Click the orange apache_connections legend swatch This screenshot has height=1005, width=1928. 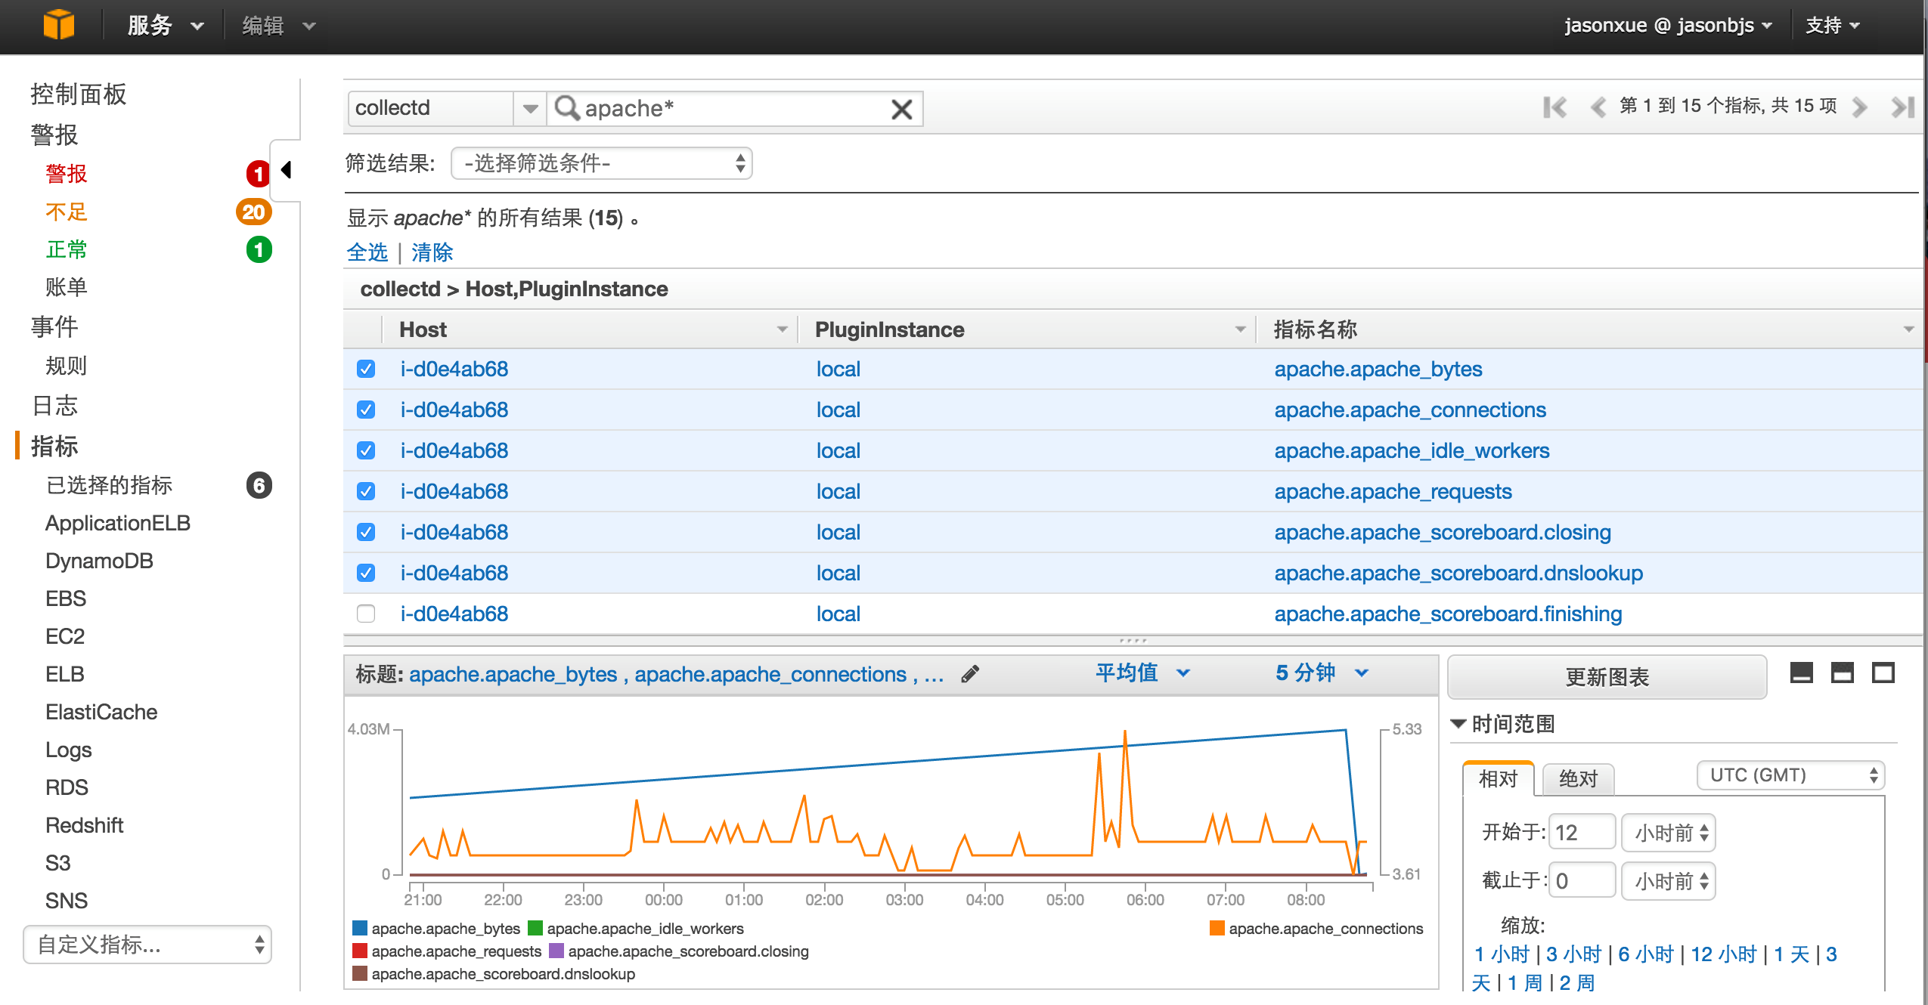tap(1217, 928)
